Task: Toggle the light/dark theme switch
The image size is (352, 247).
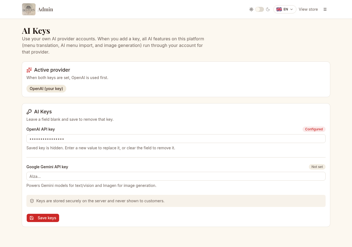Action: 260,9
